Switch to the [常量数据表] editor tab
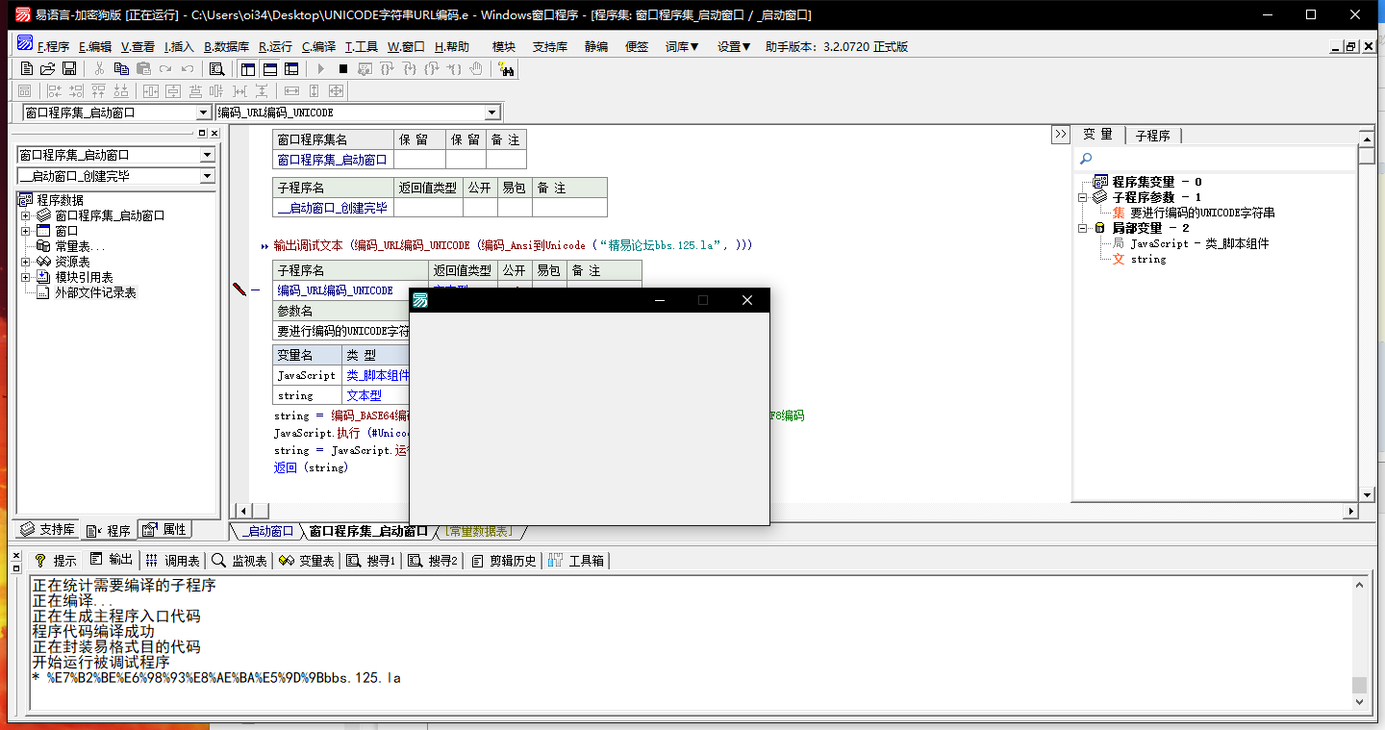1385x730 pixels. tap(479, 531)
